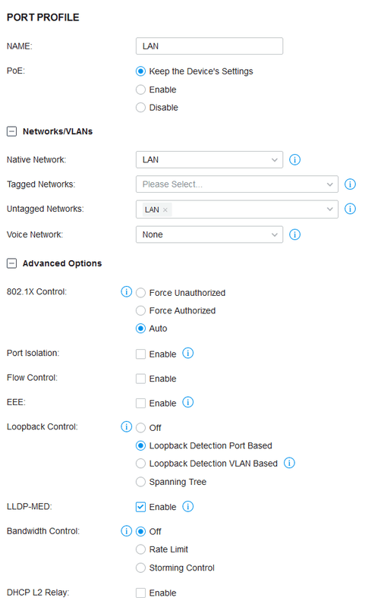Click the info icon beside Native Network
The width and height of the screenshot is (384, 607).
click(x=294, y=159)
